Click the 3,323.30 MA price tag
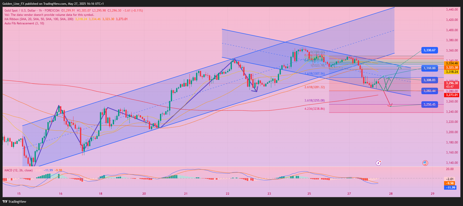This screenshot has height=206, width=463. 452,68
